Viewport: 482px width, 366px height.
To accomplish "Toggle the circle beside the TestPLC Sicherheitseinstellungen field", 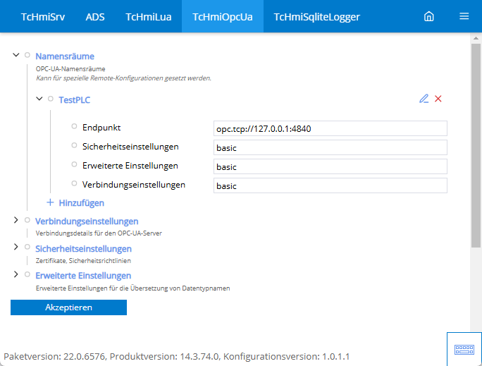I will [74, 145].
